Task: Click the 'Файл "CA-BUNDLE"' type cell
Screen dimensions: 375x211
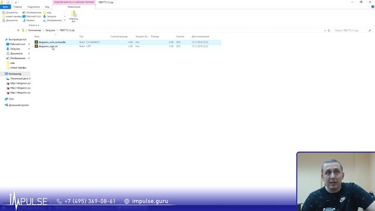Action: pos(90,42)
